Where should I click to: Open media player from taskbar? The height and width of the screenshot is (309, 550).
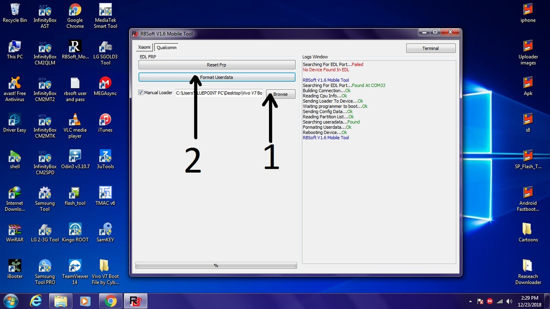point(85,301)
